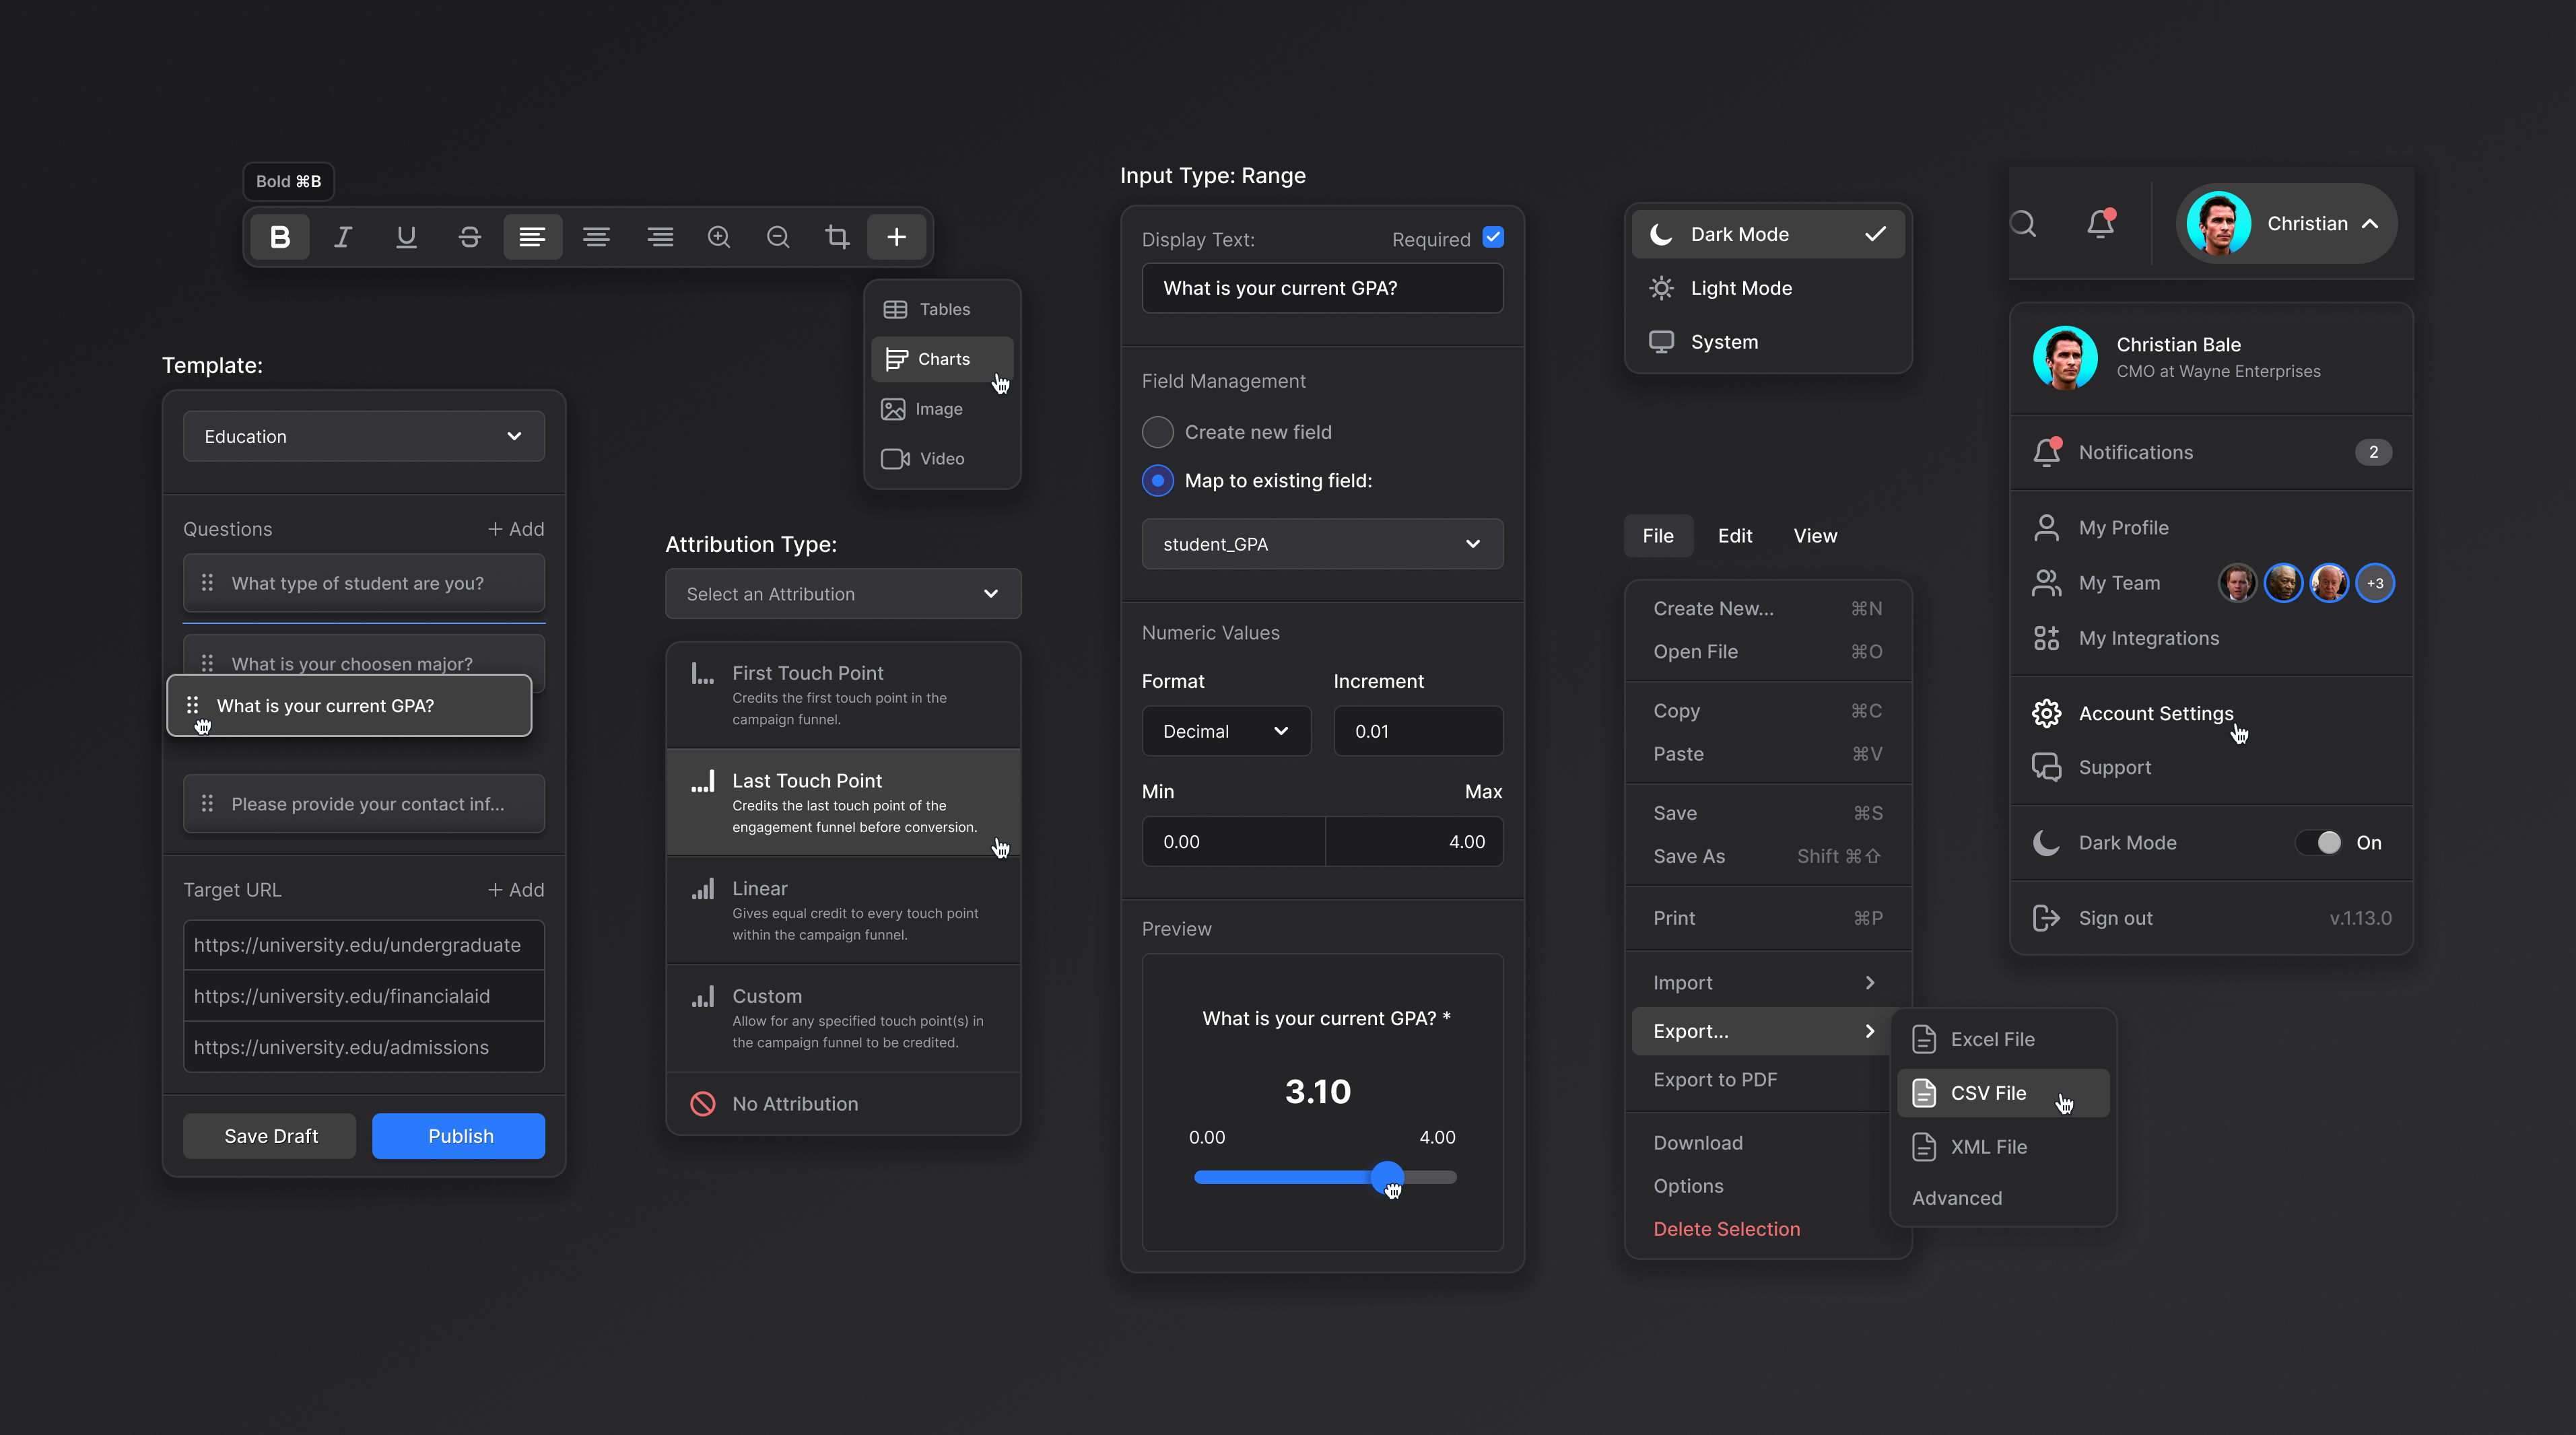Toggle bold formatting in the toolbar
This screenshot has width=2576, height=1435.
click(280, 237)
